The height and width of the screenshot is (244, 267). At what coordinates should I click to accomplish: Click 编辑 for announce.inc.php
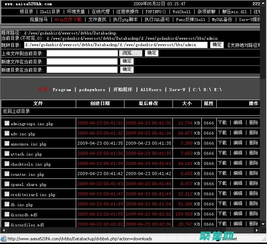pos(238,143)
